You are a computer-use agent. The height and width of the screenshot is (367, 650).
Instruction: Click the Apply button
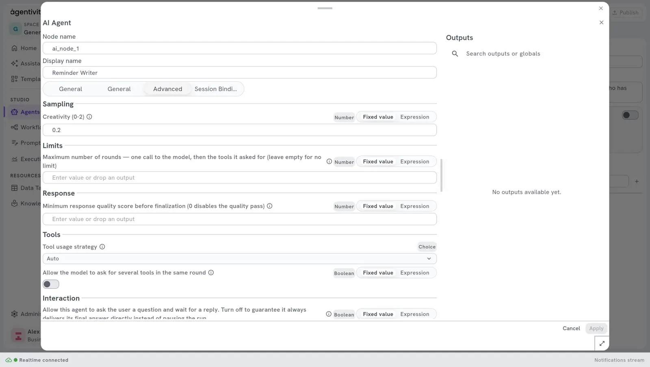[x=596, y=328]
